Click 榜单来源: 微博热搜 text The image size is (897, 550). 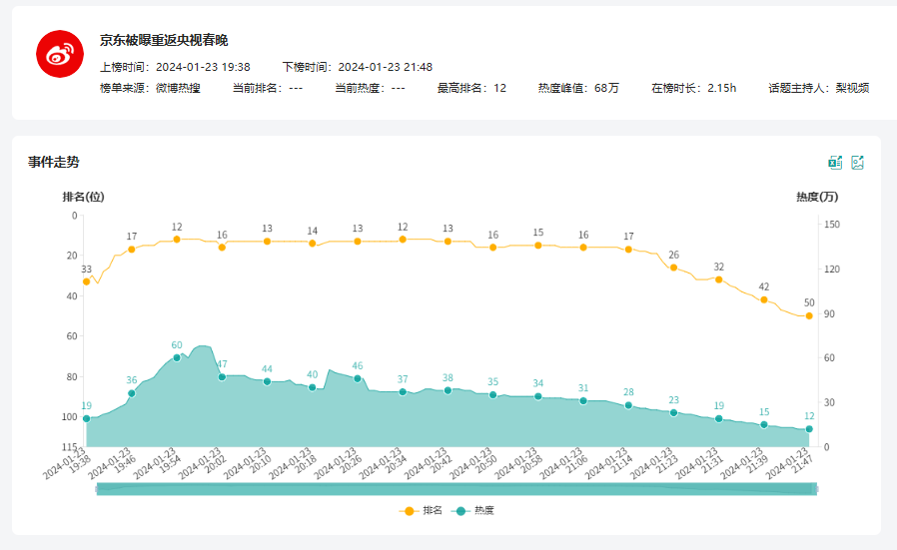(x=150, y=88)
